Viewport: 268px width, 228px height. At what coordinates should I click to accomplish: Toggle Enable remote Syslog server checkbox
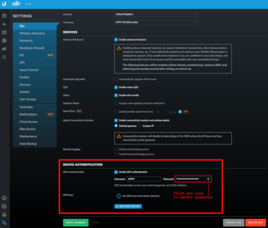(116, 149)
